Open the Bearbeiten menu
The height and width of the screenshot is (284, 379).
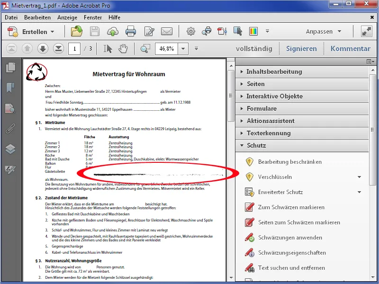tap(37, 18)
